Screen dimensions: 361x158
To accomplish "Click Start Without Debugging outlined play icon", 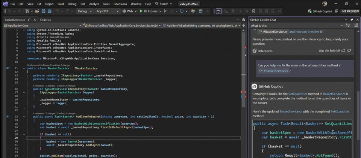I will pyautogui.click(x=165, y=11).
